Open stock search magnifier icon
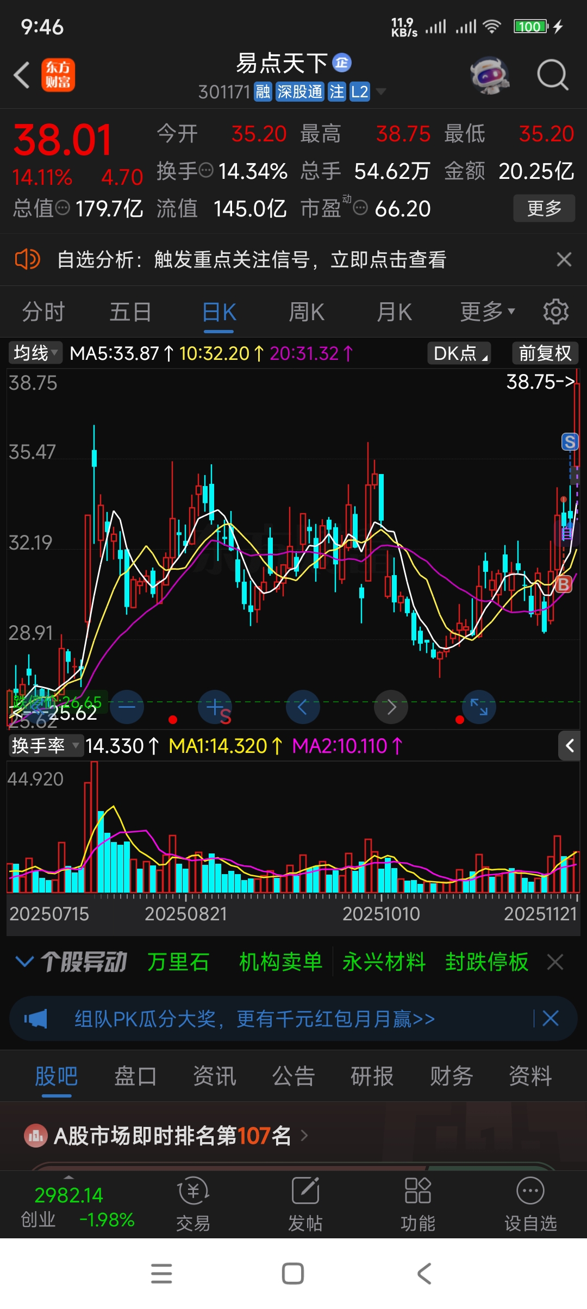The width and height of the screenshot is (587, 1309). [x=553, y=75]
